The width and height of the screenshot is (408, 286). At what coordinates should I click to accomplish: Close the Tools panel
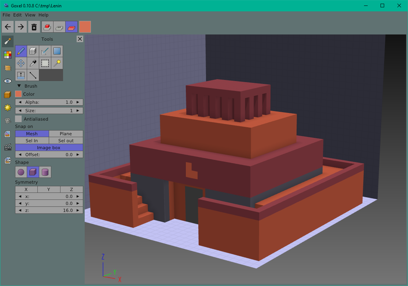[x=80, y=39]
